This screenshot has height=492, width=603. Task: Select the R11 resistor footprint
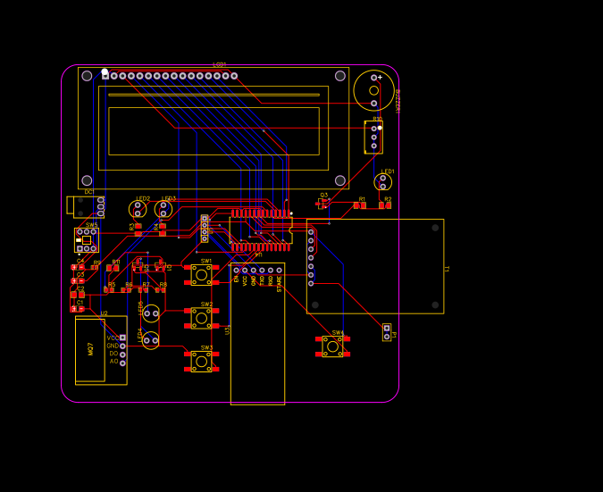(x=113, y=268)
